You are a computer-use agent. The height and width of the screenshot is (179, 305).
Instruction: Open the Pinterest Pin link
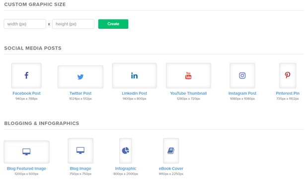click(x=288, y=93)
